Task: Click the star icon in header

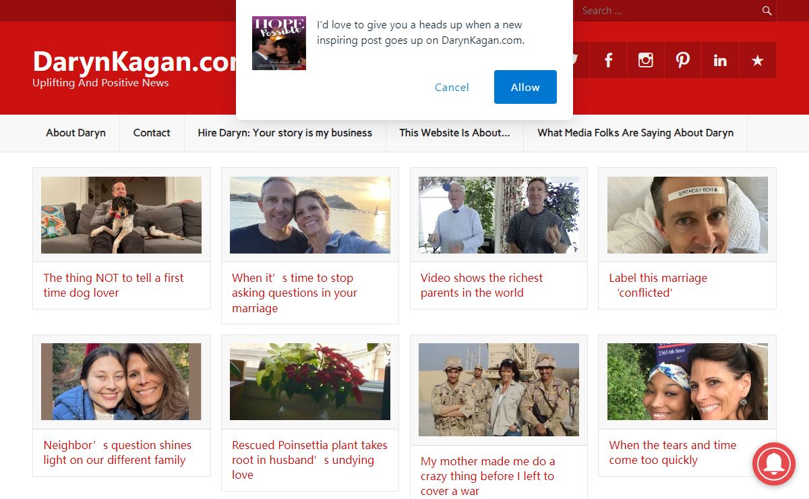Action: pyautogui.click(x=757, y=61)
